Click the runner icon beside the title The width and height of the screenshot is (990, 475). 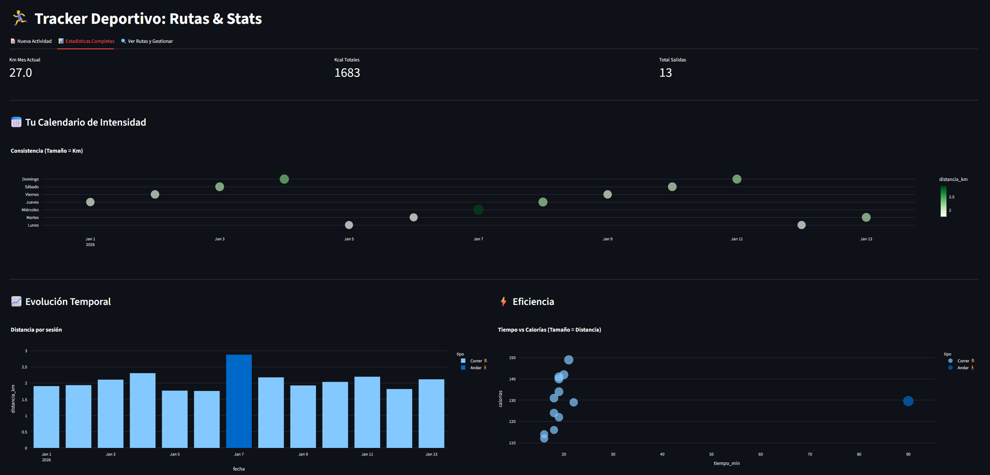19,18
